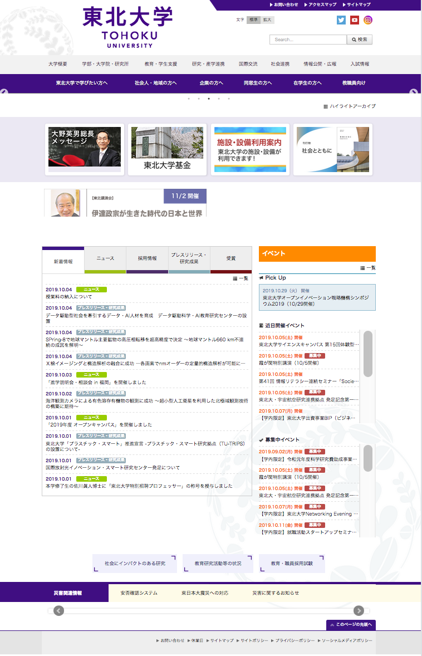The image size is (422, 656).
Task: Open 東北大学Networking Evening event item
Action: tap(308, 514)
